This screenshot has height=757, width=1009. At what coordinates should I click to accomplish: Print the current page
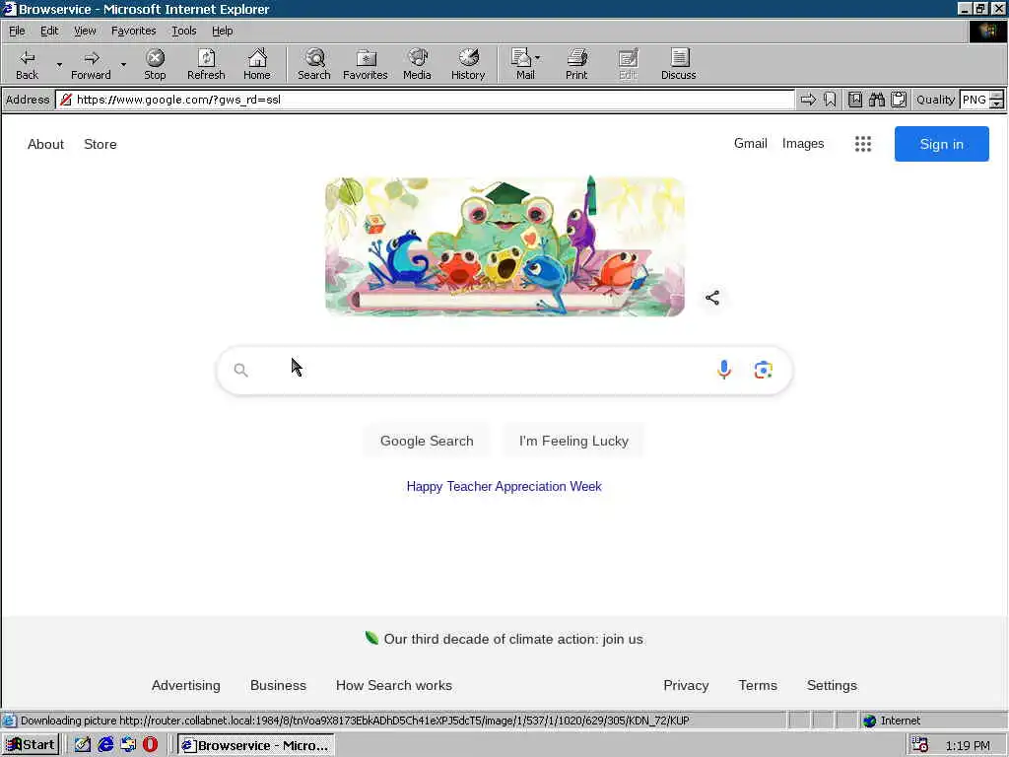point(576,64)
